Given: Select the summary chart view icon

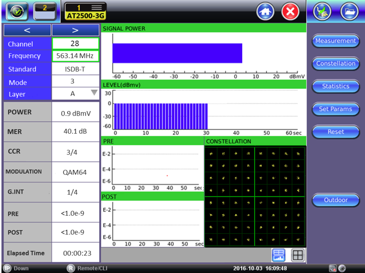Looking at the screenshot, I should (x=278, y=255).
